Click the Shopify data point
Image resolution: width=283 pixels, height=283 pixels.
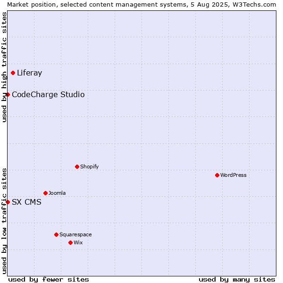[77, 166]
